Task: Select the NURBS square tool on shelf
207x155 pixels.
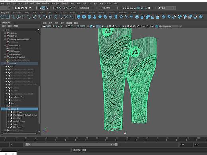Action: [x=8, y=17]
